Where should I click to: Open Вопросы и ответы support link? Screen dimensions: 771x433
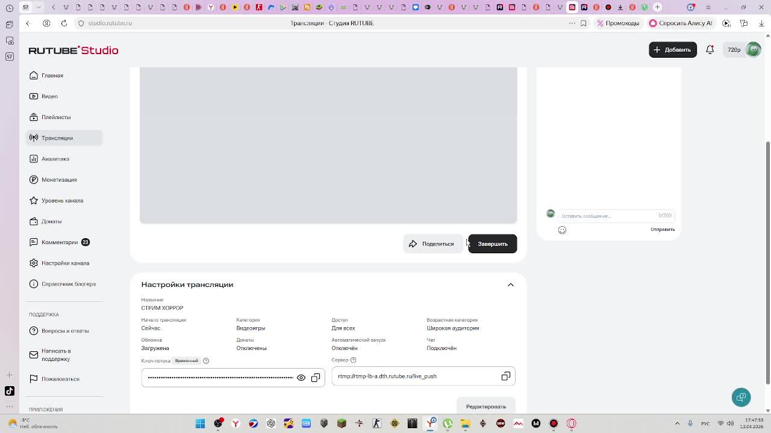(64, 331)
